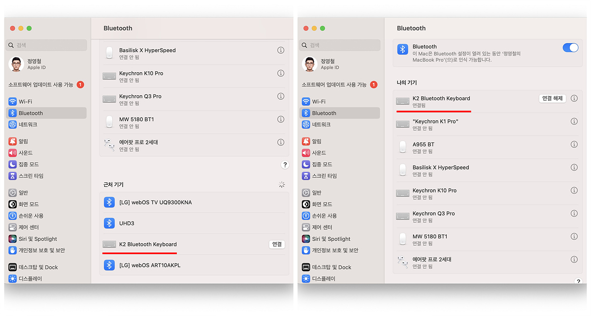The width and height of the screenshot is (591, 316).
Task: Select 손쉬운 사용 in right window sidebar
Action: pos(340,216)
